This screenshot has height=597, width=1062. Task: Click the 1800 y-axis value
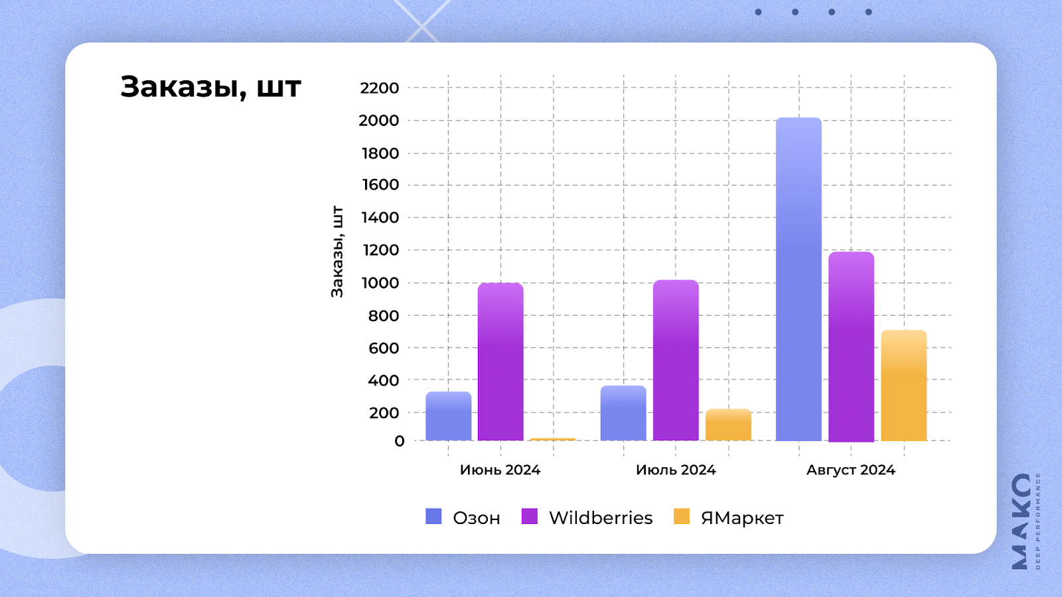380,153
